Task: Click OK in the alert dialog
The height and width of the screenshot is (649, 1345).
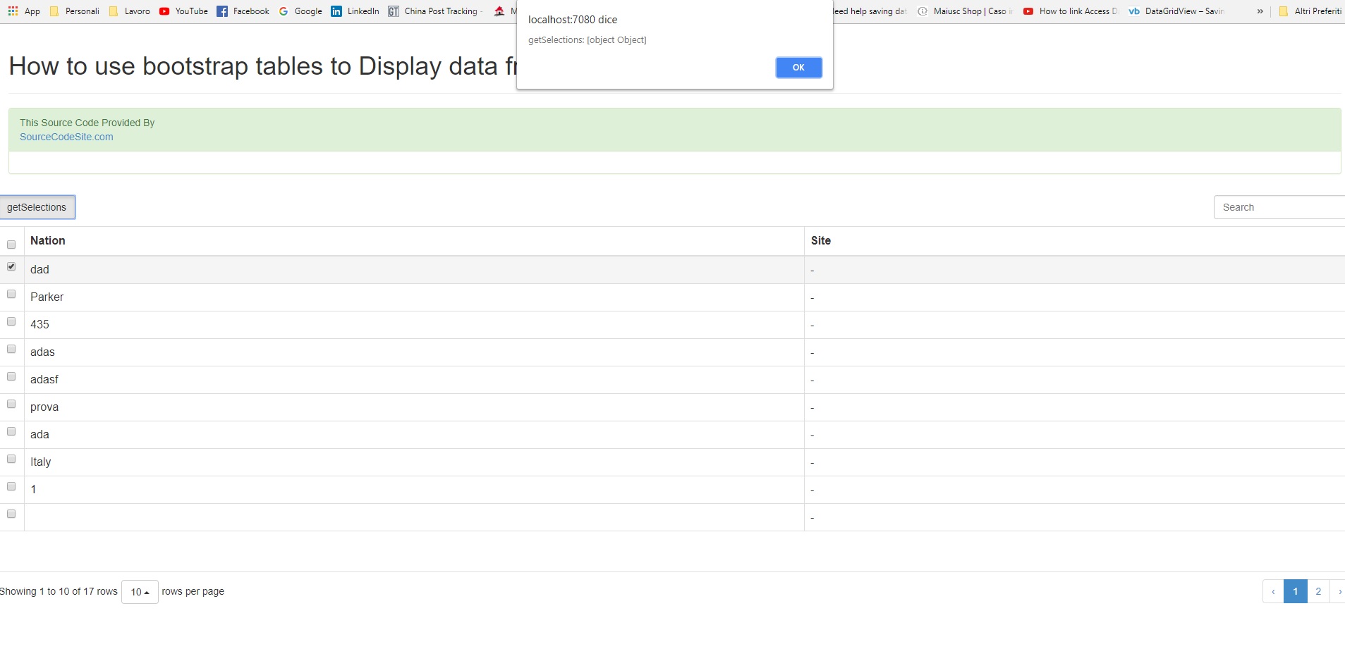Action: 798,68
